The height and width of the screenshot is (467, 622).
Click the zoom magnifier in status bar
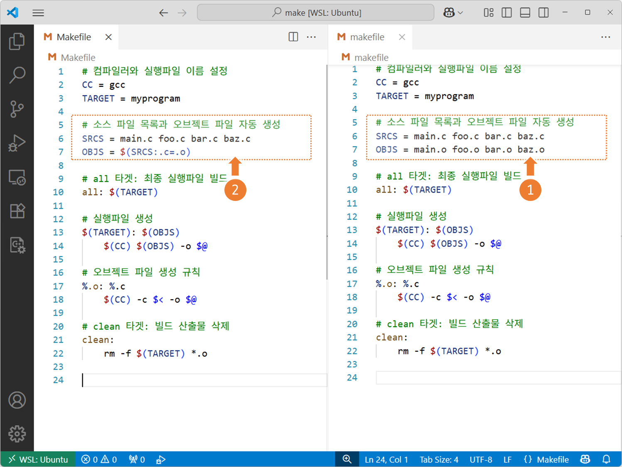point(347,459)
